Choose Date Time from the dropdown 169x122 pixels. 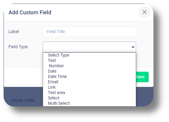[x=89, y=76]
